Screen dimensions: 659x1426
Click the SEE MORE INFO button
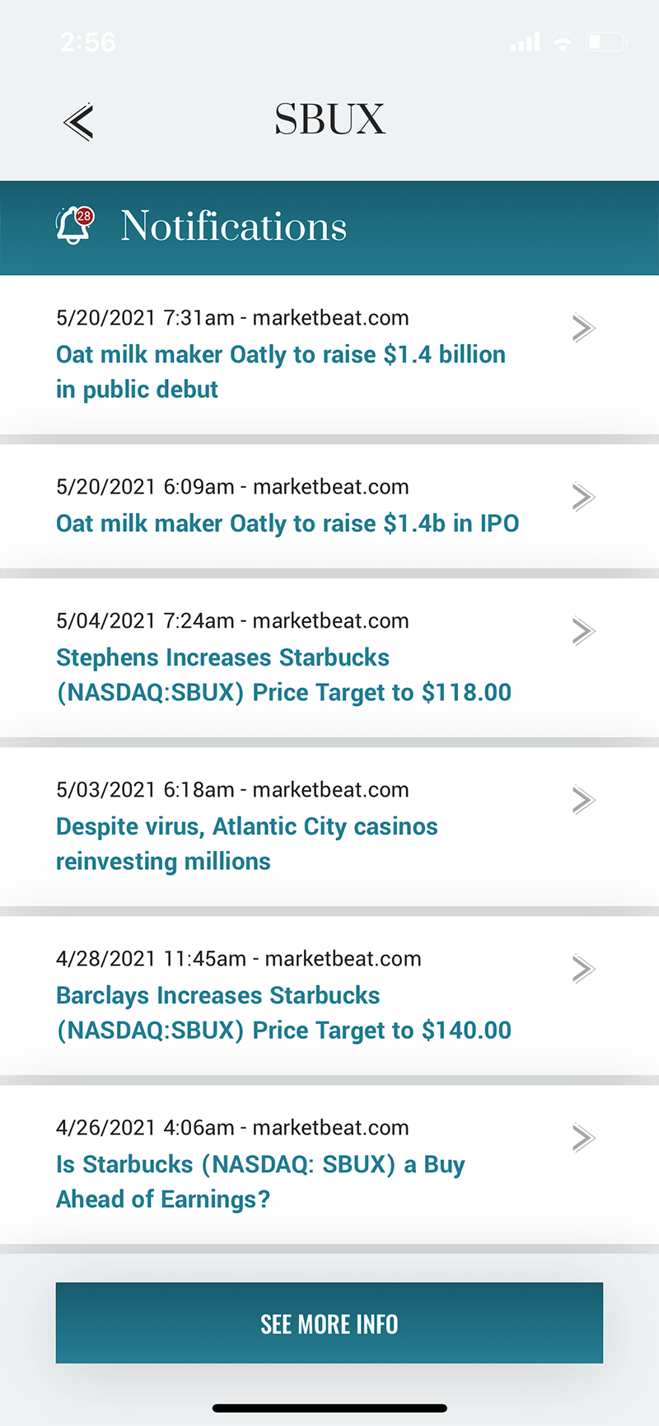click(x=329, y=1323)
